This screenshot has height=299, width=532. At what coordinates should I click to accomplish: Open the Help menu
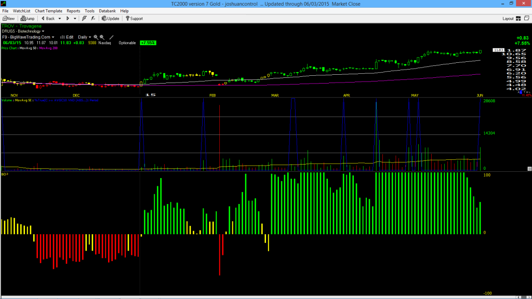click(x=125, y=11)
